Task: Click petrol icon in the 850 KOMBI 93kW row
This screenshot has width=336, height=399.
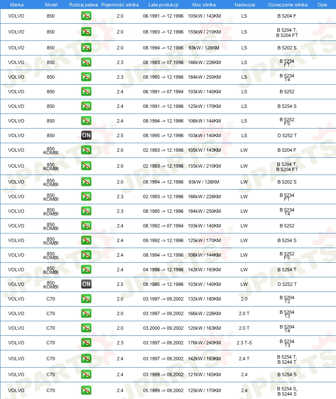Action: click(86, 182)
